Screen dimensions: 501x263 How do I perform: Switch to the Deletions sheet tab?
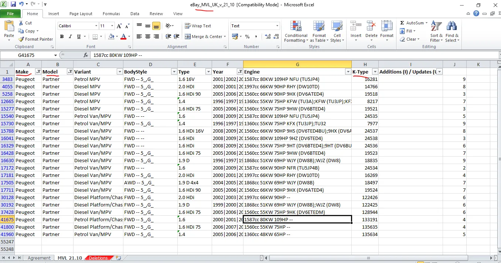pyautogui.click(x=98, y=258)
